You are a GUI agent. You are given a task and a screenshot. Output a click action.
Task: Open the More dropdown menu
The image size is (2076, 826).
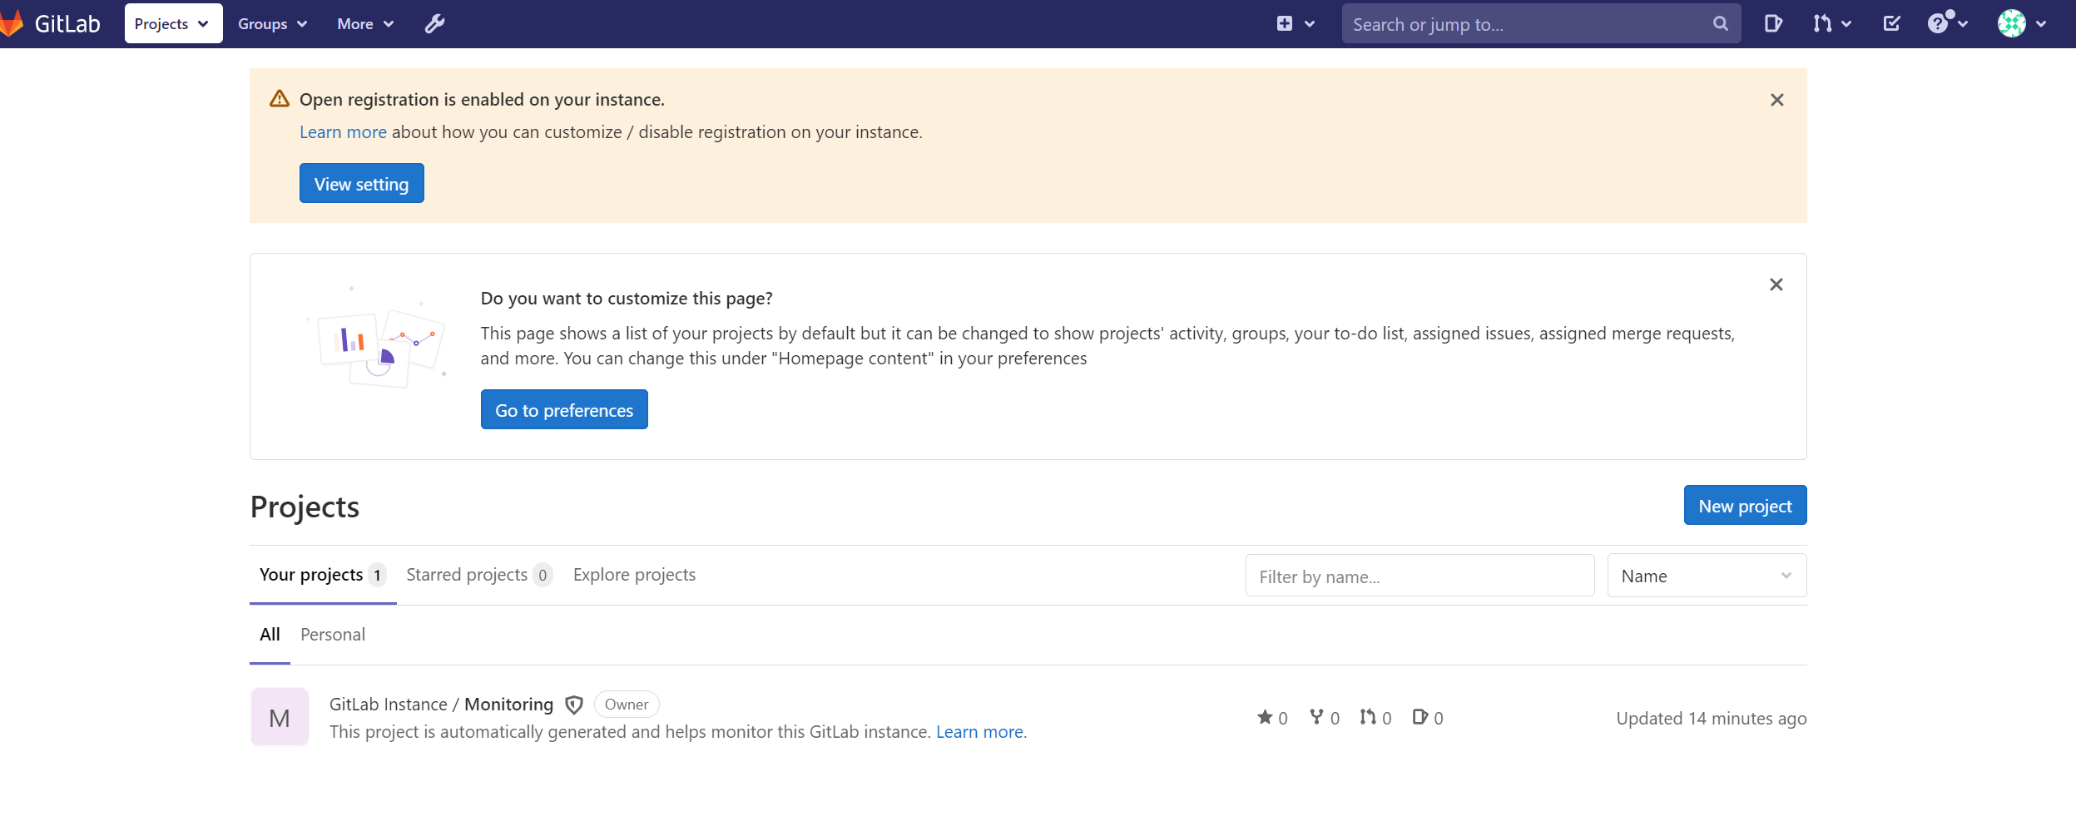tap(365, 24)
